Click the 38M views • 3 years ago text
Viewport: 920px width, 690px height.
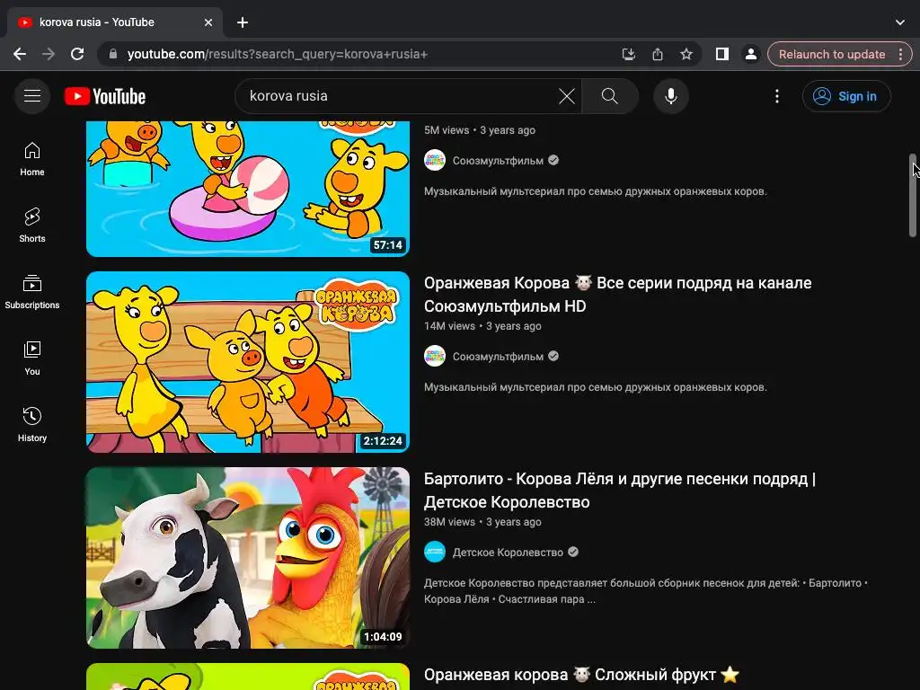[x=482, y=522]
